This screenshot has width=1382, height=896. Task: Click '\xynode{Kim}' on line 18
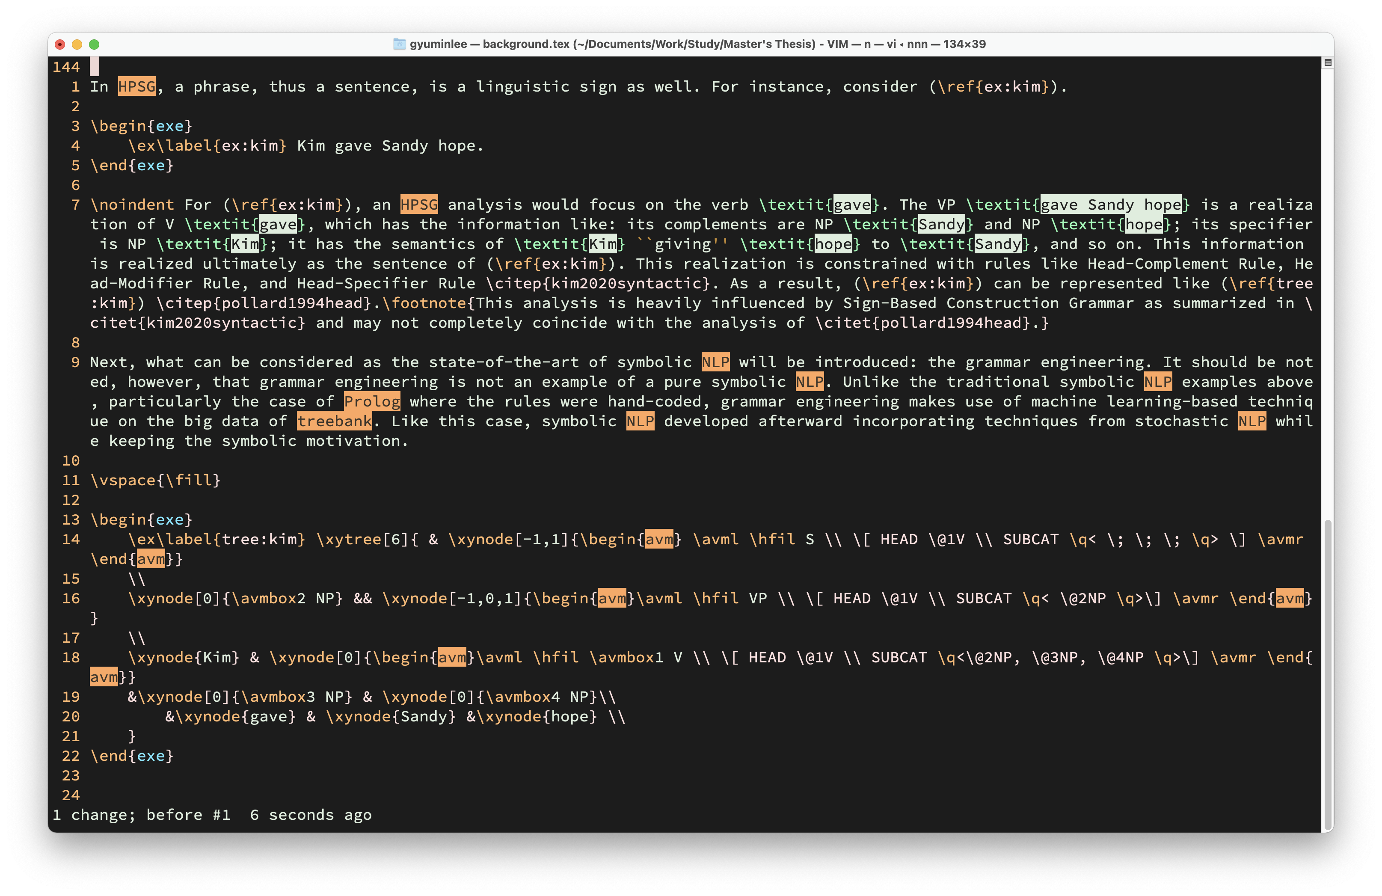(x=184, y=658)
